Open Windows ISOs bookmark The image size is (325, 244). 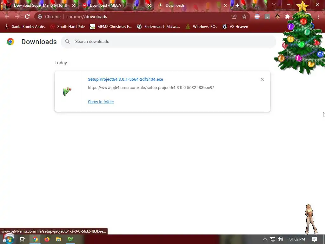point(201,27)
